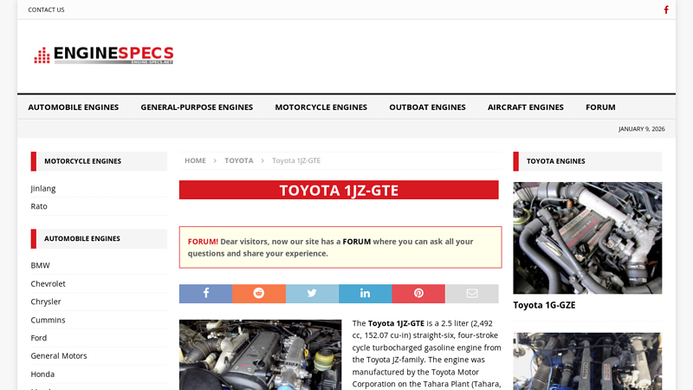The image size is (693, 390).
Task: Send article by email icon
Action: (472, 294)
